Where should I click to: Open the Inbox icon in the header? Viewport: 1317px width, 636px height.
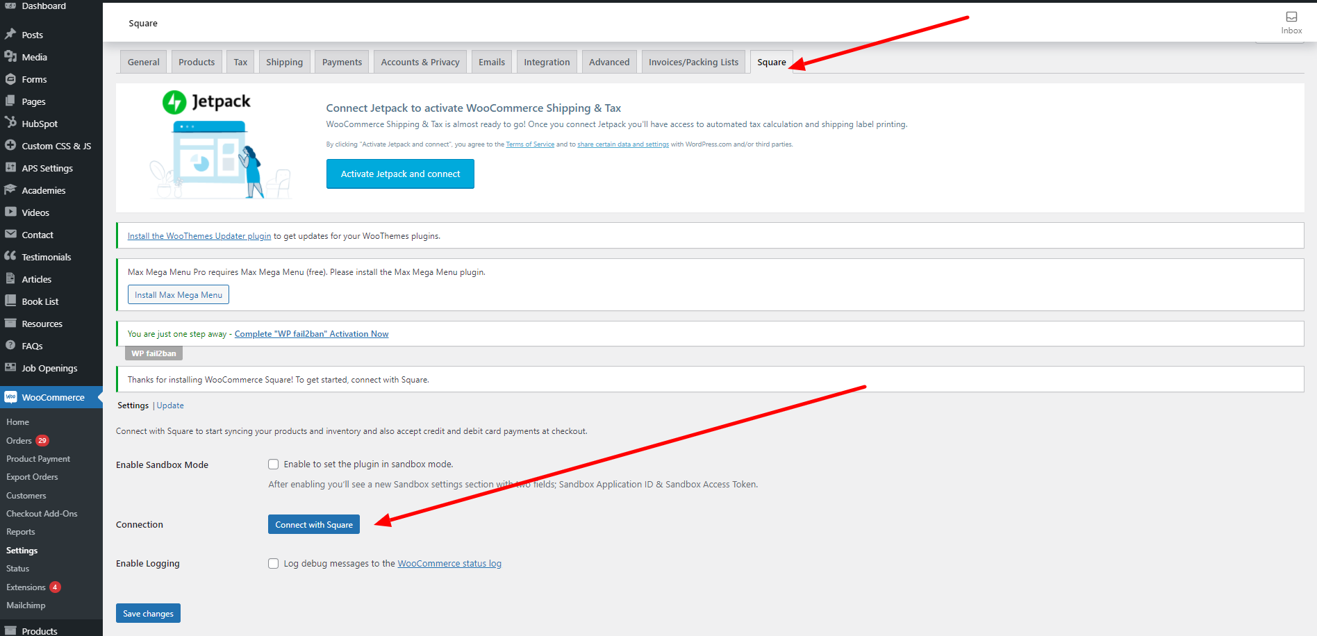(x=1291, y=17)
